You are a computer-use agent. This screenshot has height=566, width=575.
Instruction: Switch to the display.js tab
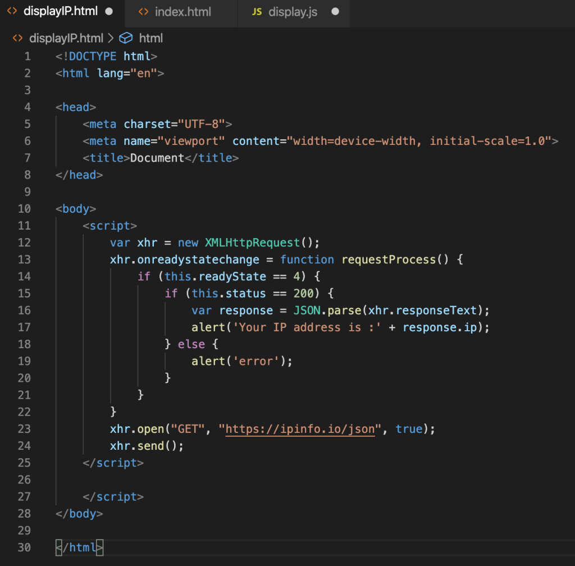pyautogui.click(x=293, y=11)
